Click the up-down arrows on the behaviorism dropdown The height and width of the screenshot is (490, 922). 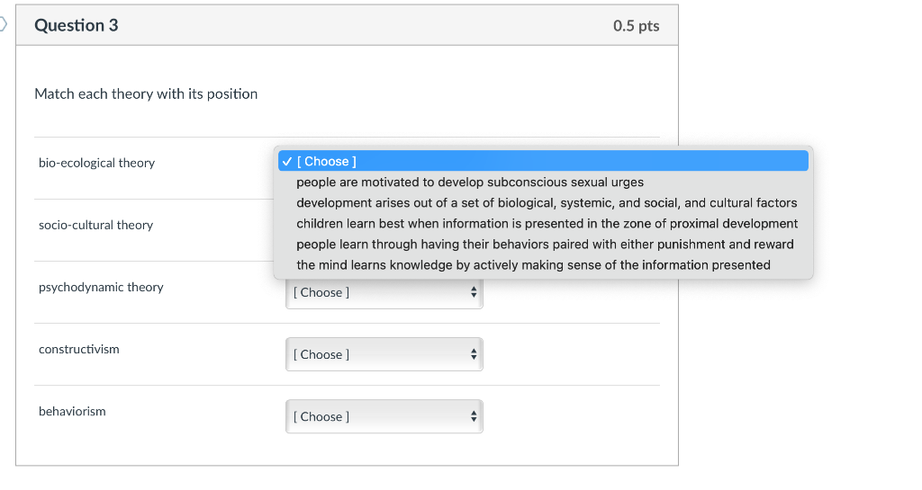473,416
